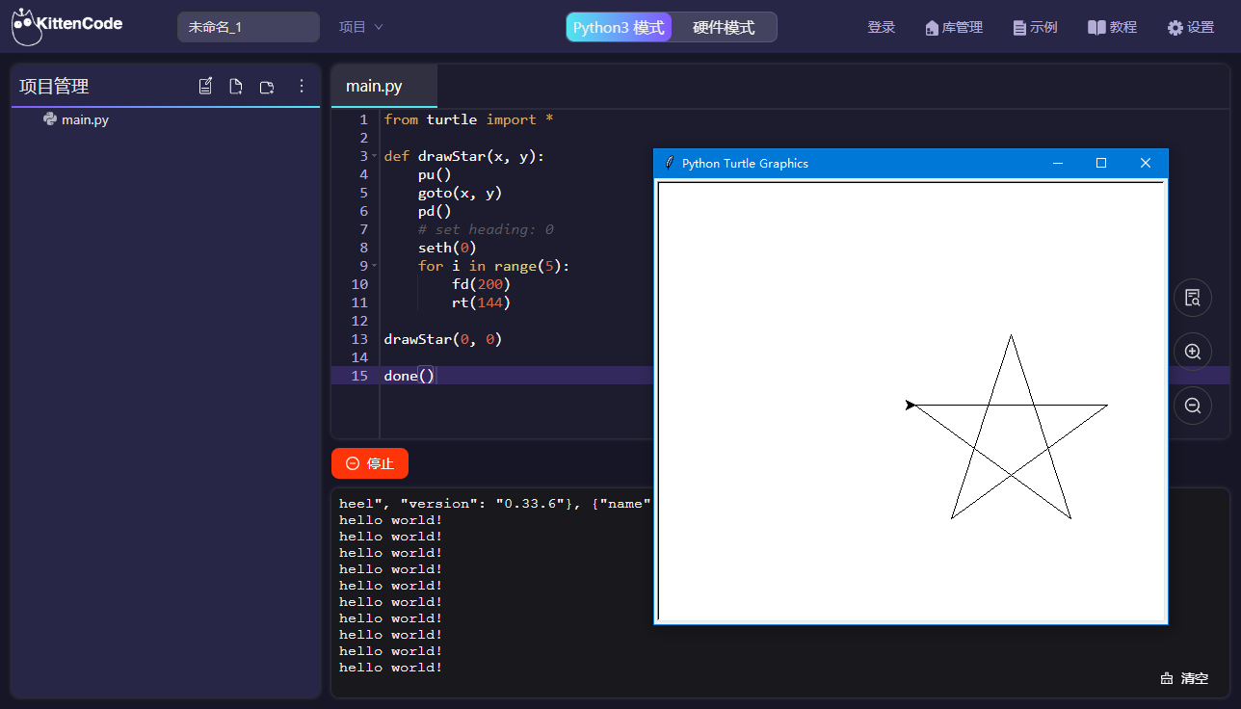Clear the console with 清空
The image size is (1241, 709).
(1184, 678)
